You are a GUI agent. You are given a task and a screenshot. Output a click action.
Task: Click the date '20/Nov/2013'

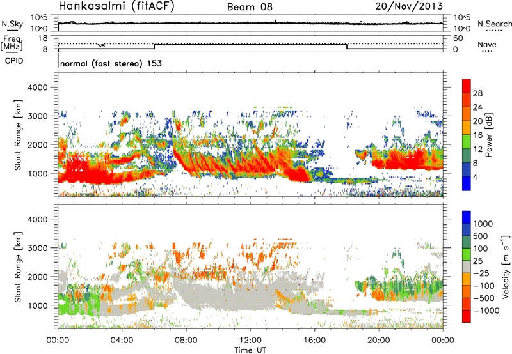[x=409, y=6]
